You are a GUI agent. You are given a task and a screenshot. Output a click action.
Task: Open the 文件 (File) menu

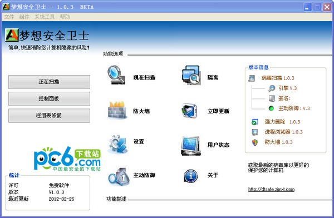[9, 17]
